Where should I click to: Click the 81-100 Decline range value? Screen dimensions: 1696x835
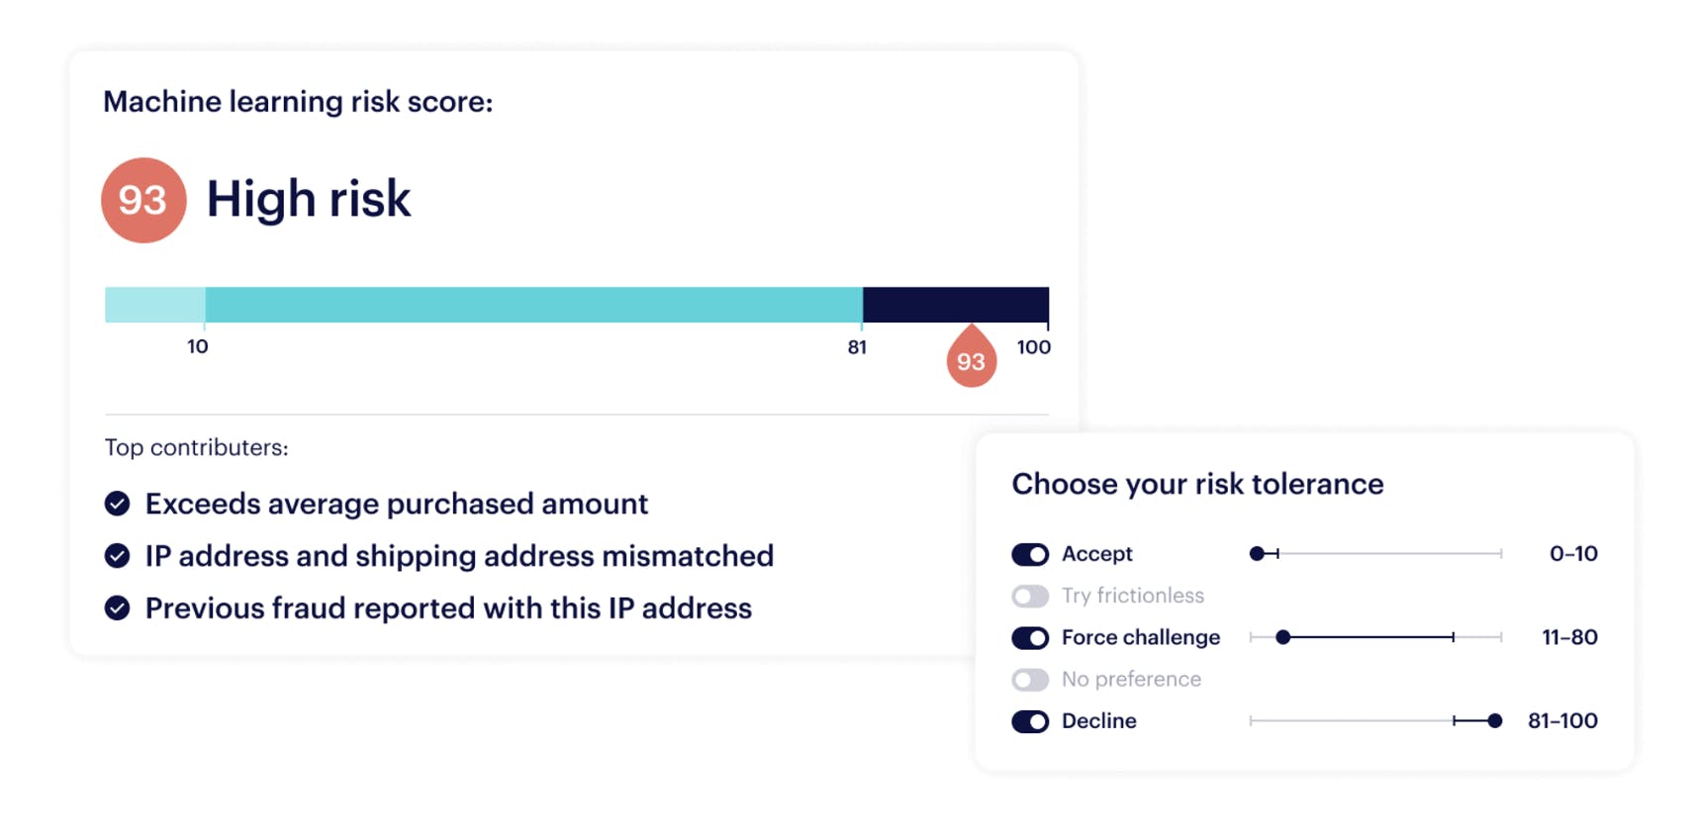[x=1562, y=721]
